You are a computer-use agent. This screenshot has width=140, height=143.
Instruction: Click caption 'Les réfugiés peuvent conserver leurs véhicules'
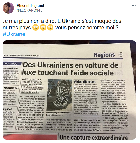pyautogui.click(x=58, y=114)
